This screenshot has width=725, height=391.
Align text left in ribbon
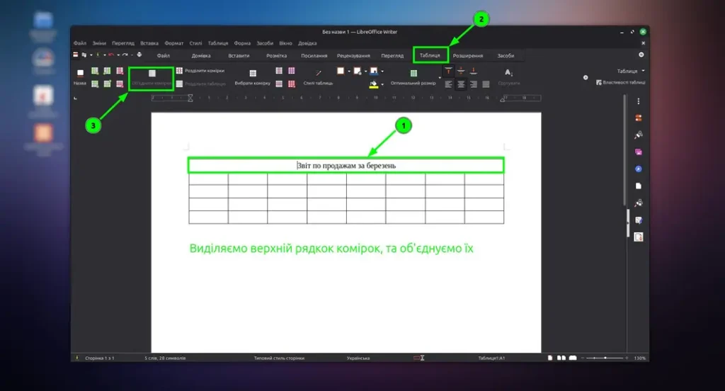448,84
